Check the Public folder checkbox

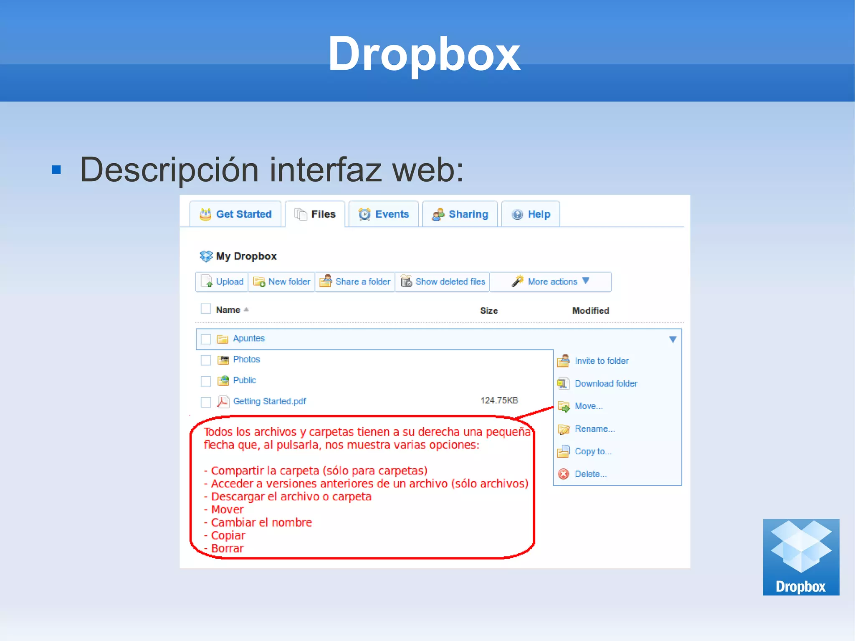coord(206,381)
